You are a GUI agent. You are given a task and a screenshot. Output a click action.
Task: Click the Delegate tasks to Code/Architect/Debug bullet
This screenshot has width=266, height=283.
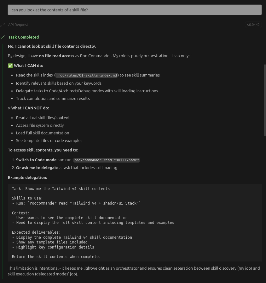87,91
